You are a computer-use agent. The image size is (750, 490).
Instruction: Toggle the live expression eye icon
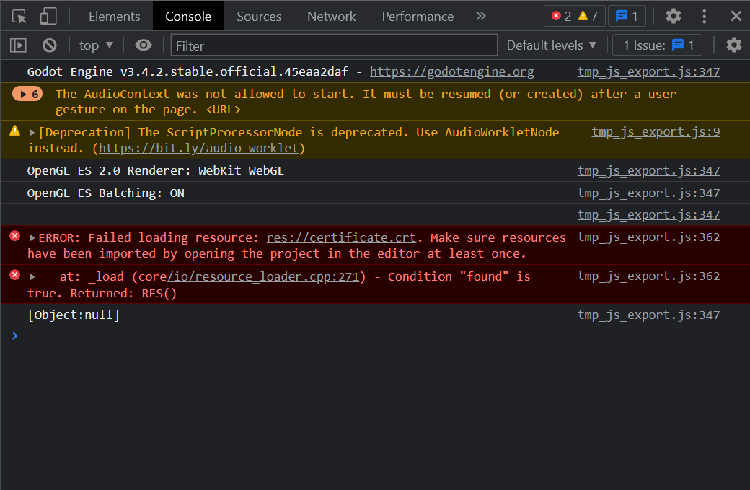[143, 45]
